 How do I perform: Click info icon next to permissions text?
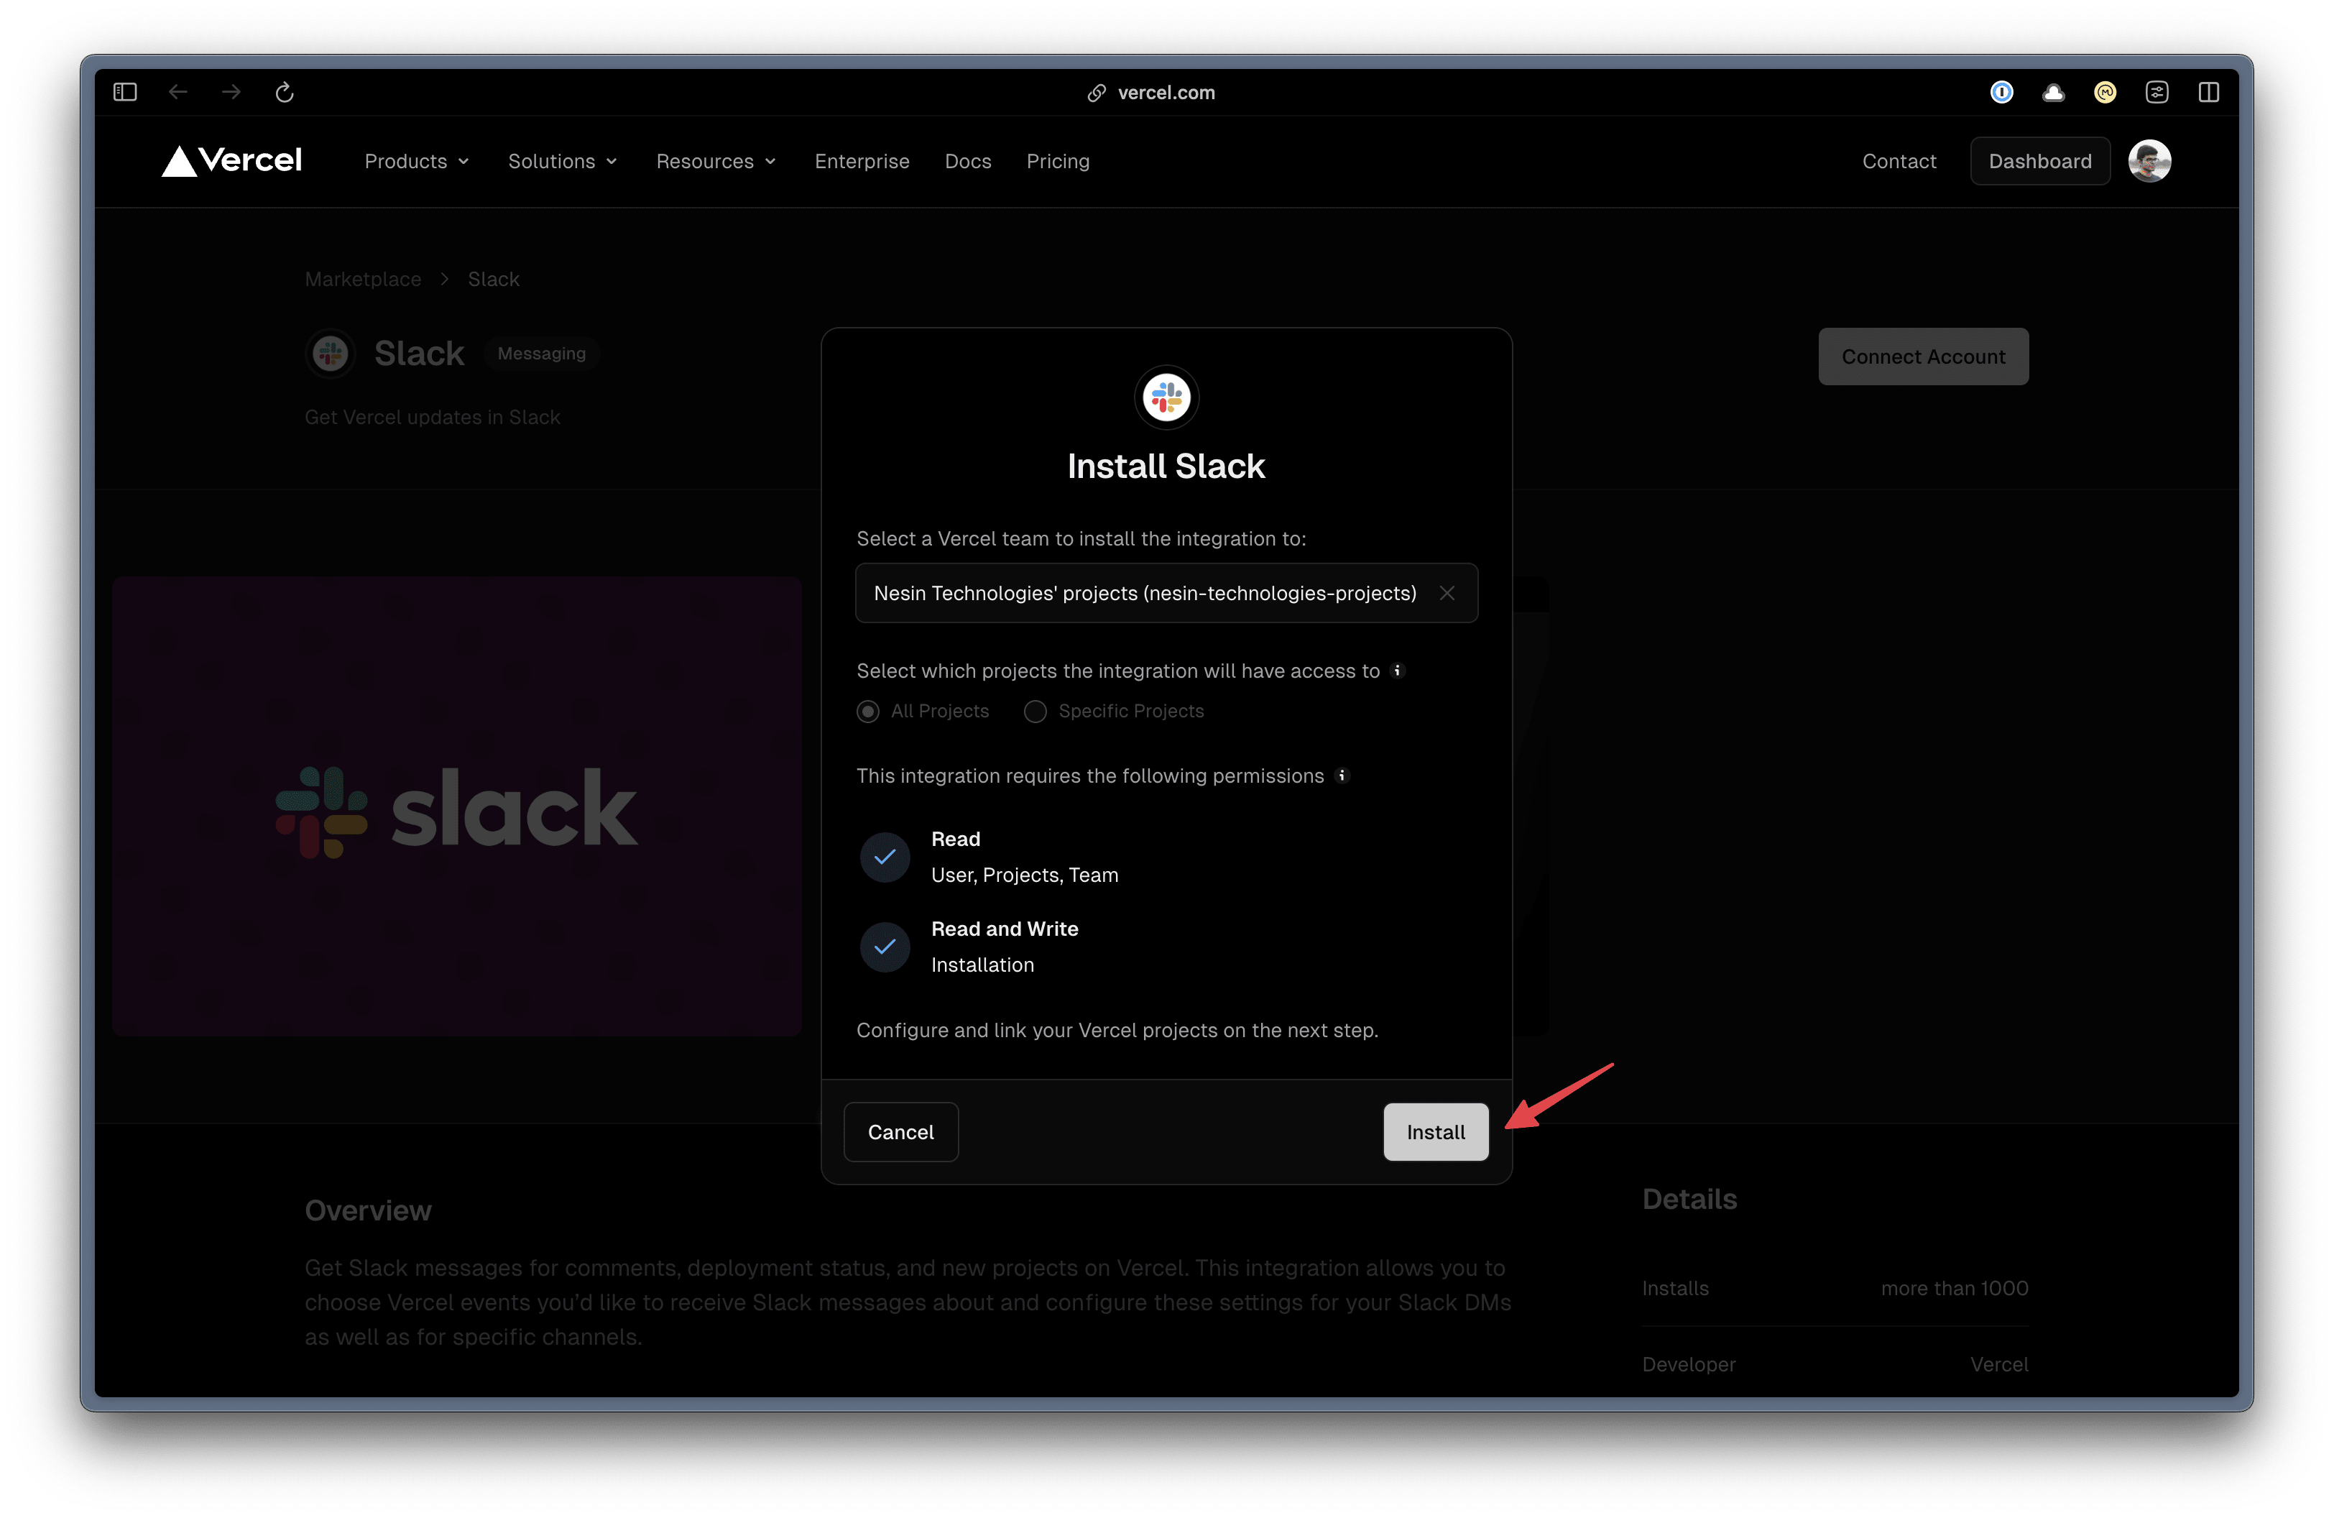(x=1342, y=776)
